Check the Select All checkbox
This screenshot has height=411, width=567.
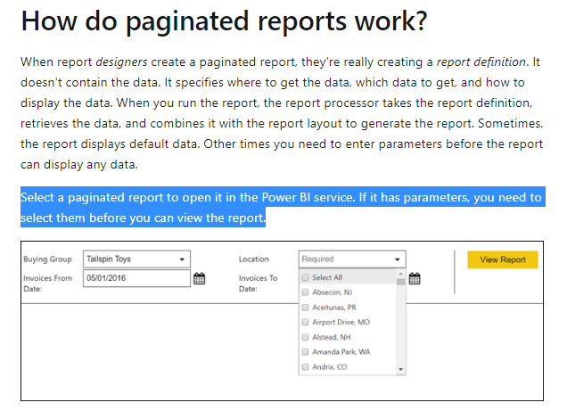pos(305,277)
